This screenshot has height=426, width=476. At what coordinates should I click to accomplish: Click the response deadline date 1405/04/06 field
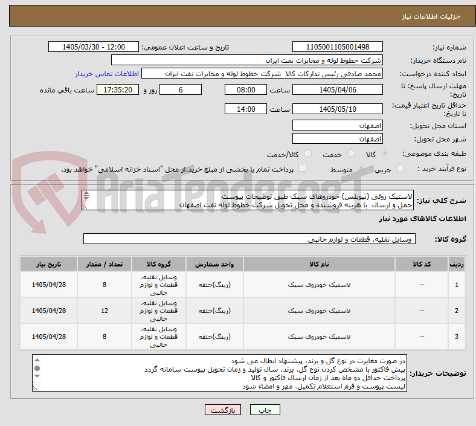pyautogui.click(x=337, y=89)
